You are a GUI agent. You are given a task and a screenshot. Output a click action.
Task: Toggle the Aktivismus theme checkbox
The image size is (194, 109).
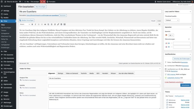167,102
